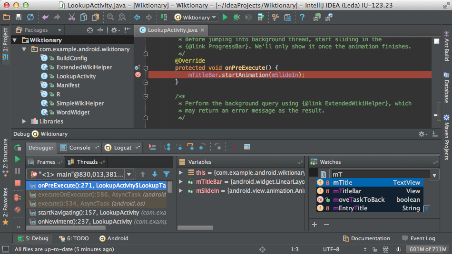Click the memory indicator 601M of 711M

coord(428,249)
